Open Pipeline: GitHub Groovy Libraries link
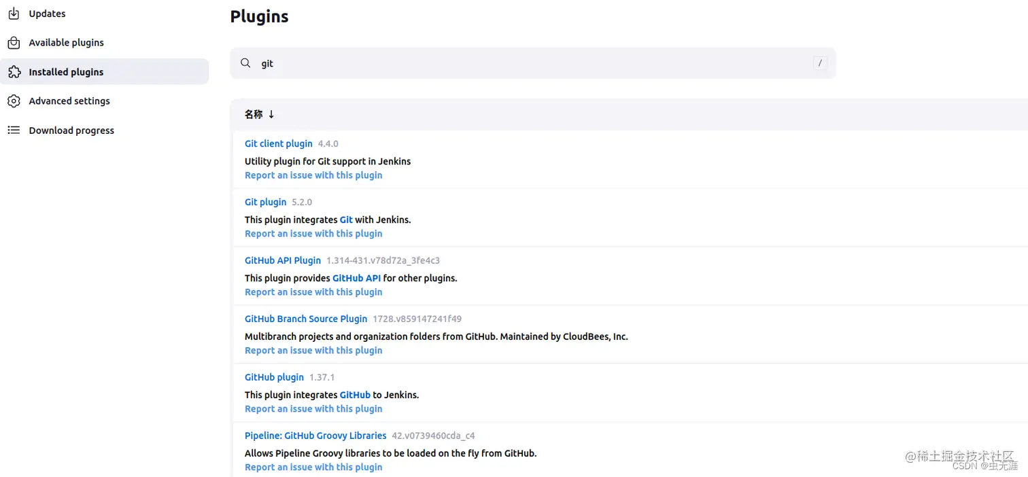This screenshot has width=1028, height=477. point(315,436)
